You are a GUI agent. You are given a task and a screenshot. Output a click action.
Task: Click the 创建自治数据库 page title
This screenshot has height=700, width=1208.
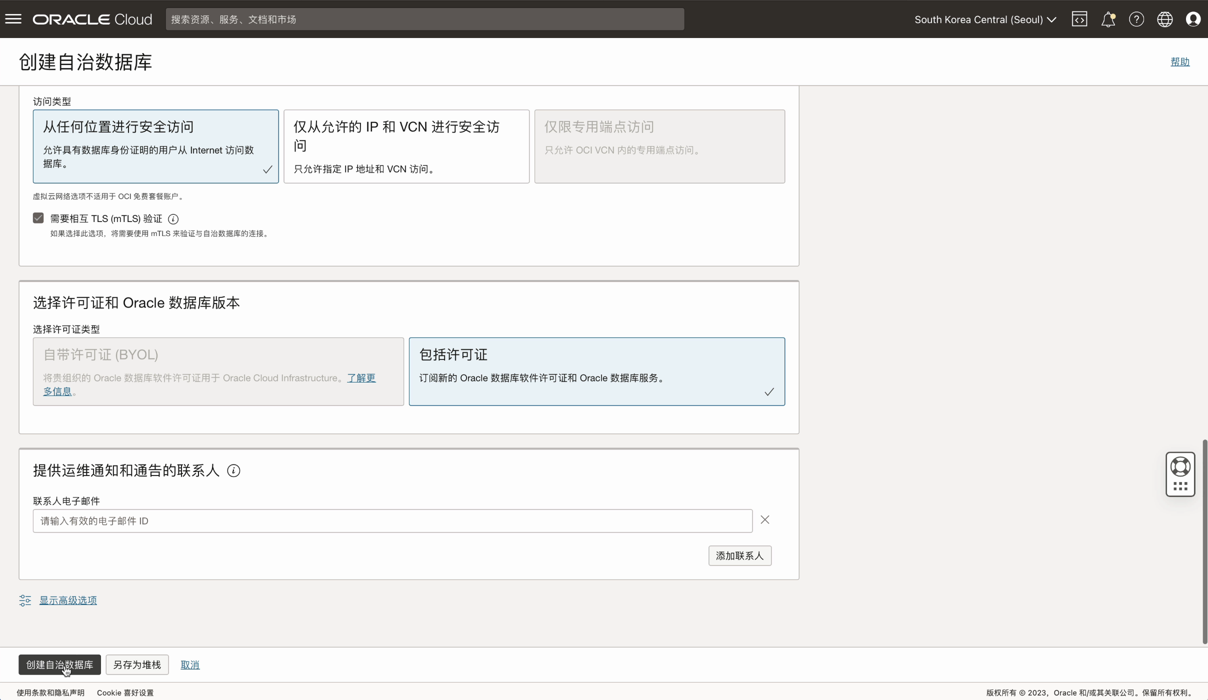pyautogui.click(x=85, y=62)
